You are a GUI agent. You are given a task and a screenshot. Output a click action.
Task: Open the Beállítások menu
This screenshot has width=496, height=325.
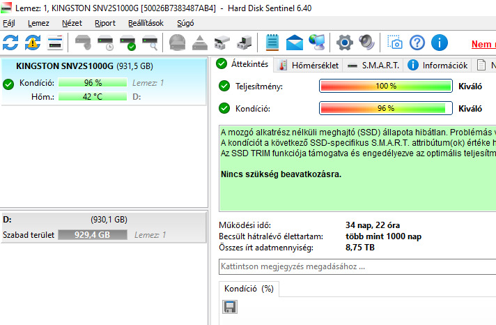click(x=146, y=23)
